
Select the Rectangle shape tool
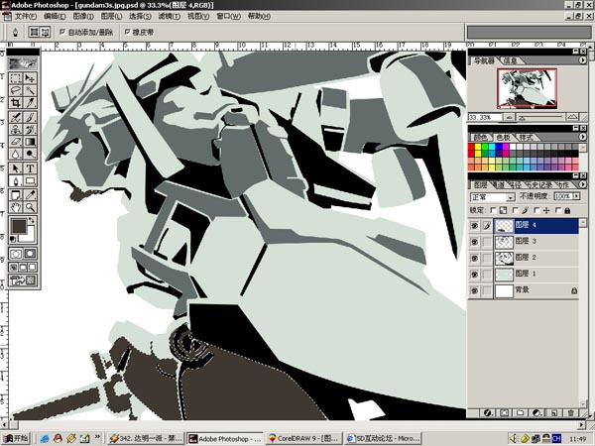tap(30, 180)
